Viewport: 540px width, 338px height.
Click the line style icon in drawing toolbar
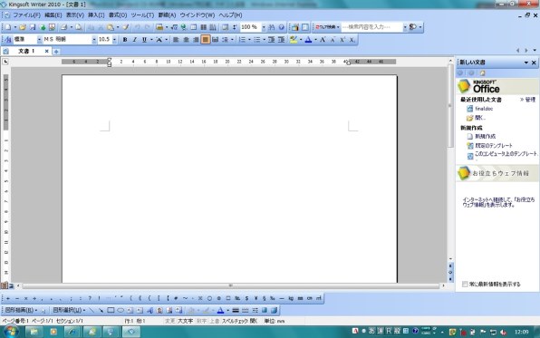point(236,311)
